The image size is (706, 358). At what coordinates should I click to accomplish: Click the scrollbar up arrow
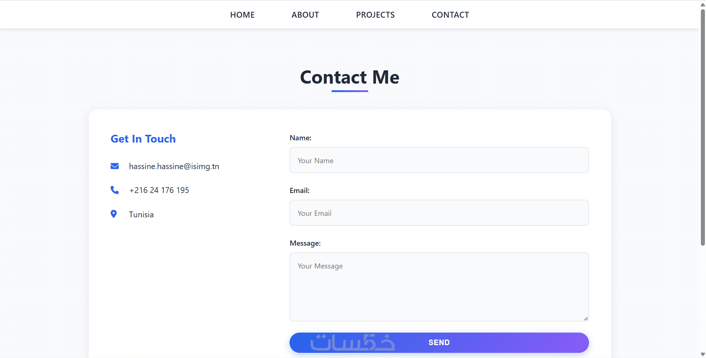coord(703,4)
